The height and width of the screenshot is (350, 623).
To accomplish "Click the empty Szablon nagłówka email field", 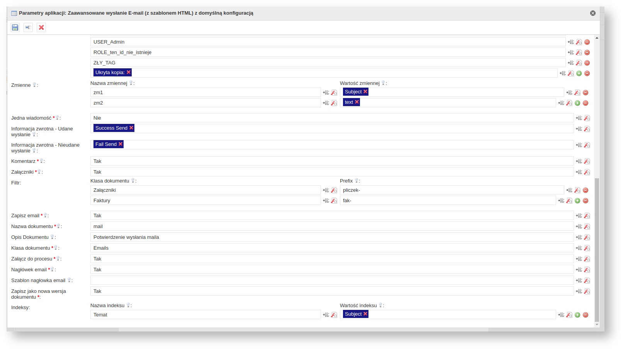I will (x=331, y=281).
